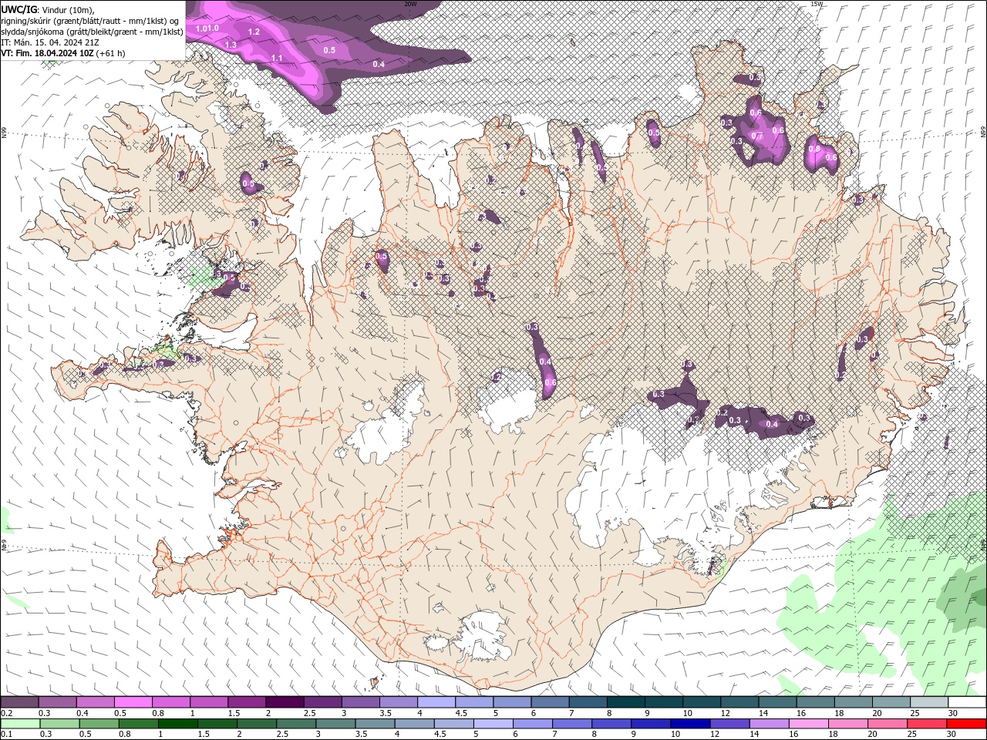The height and width of the screenshot is (740, 987).
Task: Click the 'Vindur (10m)' label
Action: coord(69,9)
